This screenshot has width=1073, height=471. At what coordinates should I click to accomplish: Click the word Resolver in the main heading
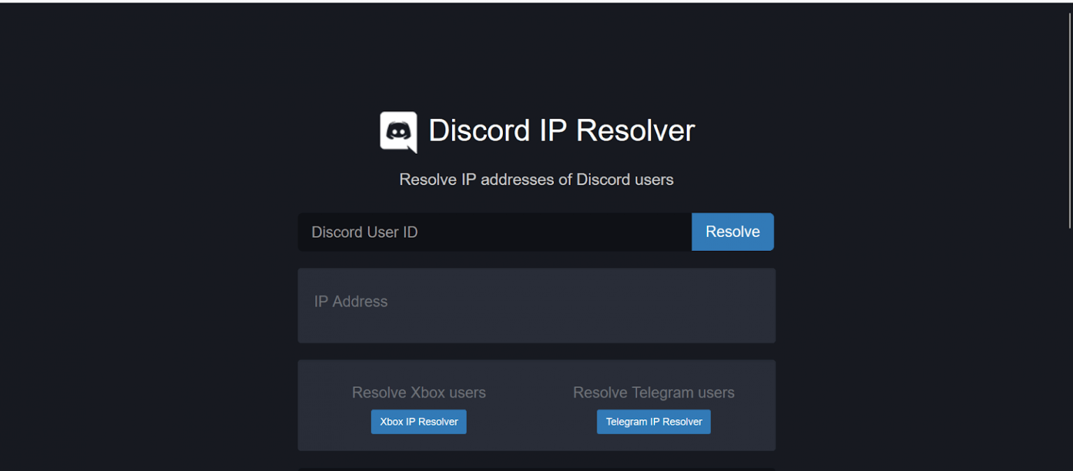635,131
